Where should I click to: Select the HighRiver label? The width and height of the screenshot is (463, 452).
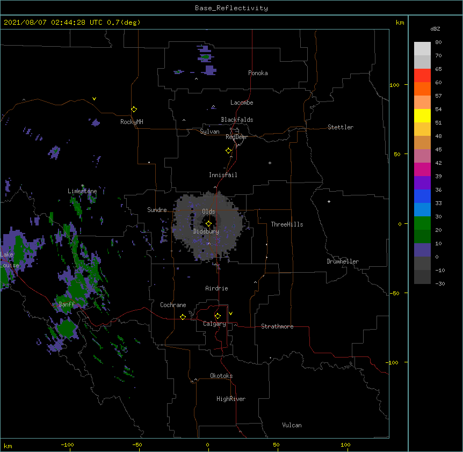click(x=231, y=399)
